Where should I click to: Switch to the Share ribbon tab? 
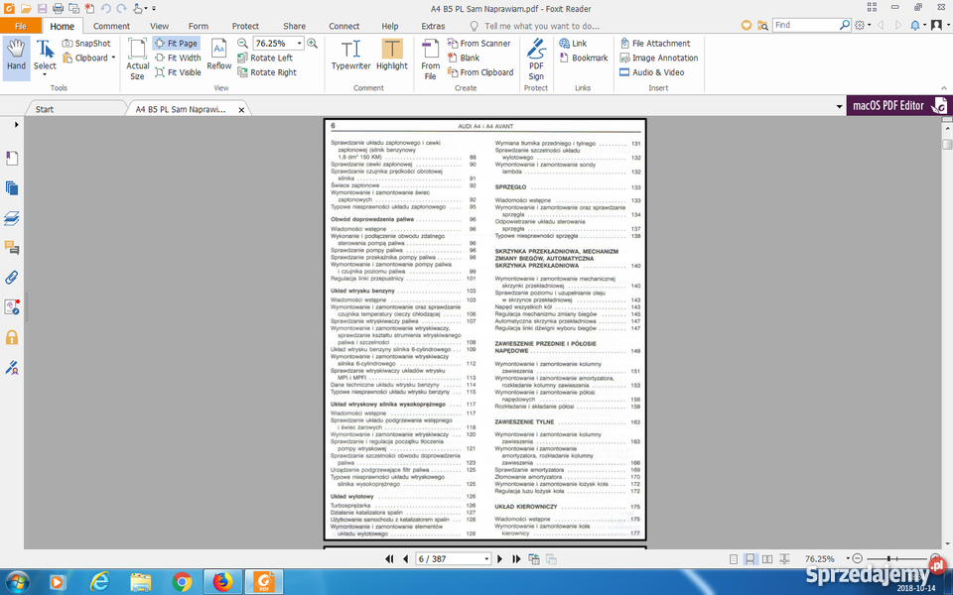[294, 26]
